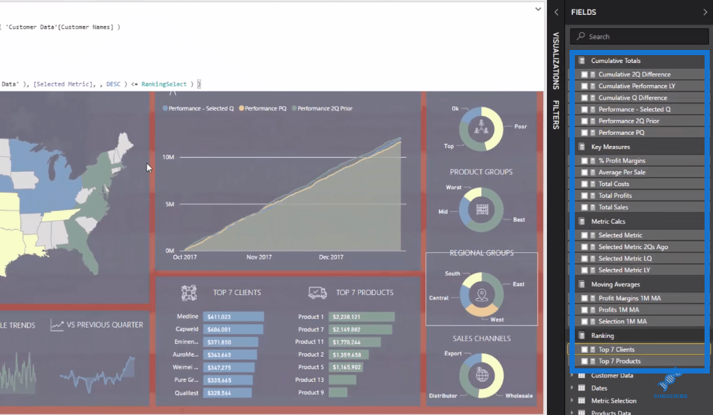Check the % Profit Margins checkbox
The image size is (713, 415).
585,161
